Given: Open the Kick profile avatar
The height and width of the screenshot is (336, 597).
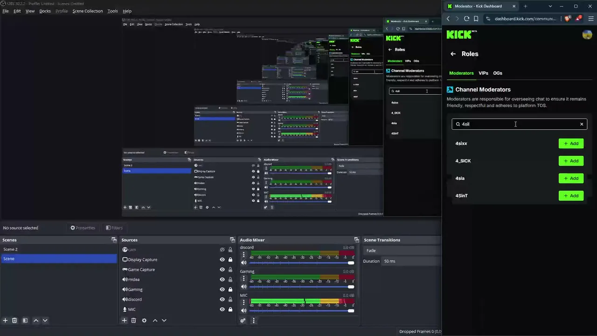Looking at the screenshot, I should (587, 35).
